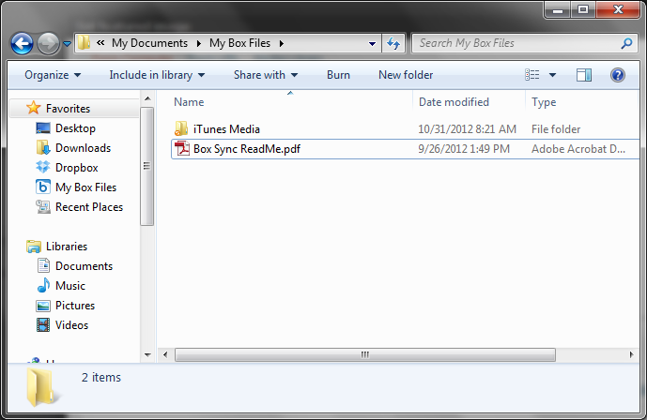647x420 pixels.
Task: Click the Videos filmstrip icon
Action: (43, 325)
